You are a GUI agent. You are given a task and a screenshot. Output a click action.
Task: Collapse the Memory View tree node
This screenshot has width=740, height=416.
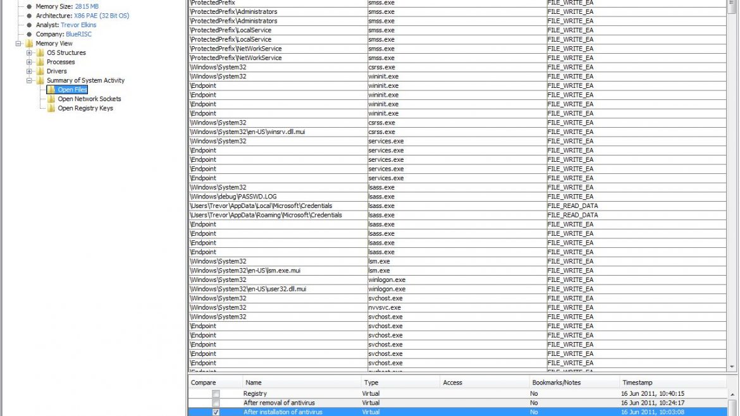pos(18,44)
